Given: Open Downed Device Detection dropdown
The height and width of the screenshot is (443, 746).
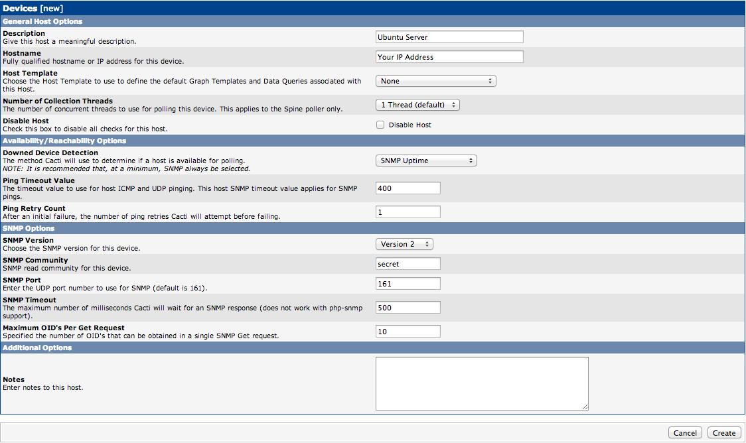Looking at the screenshot, I should coord(426,160).
